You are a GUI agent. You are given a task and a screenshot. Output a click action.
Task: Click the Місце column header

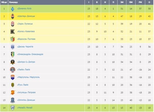tap(4, 2)
